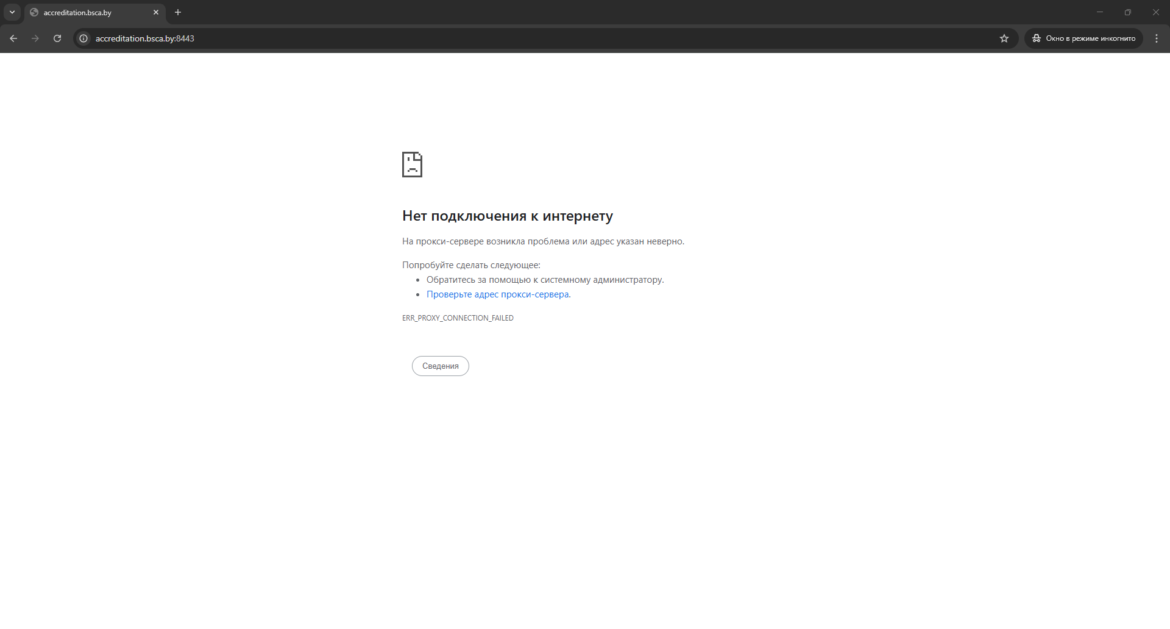The height and width of the screenshot is (629, 1170).
Task: Click the 'Нет подключения к интернету' heading
Action: coord(507,216)
